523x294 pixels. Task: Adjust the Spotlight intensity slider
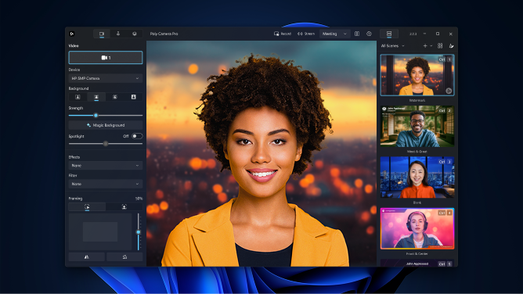coord(106,144)
